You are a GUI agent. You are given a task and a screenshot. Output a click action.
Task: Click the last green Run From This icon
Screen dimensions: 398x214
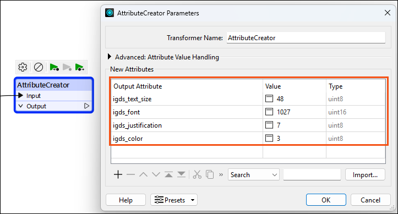click(x=80, y=68)
